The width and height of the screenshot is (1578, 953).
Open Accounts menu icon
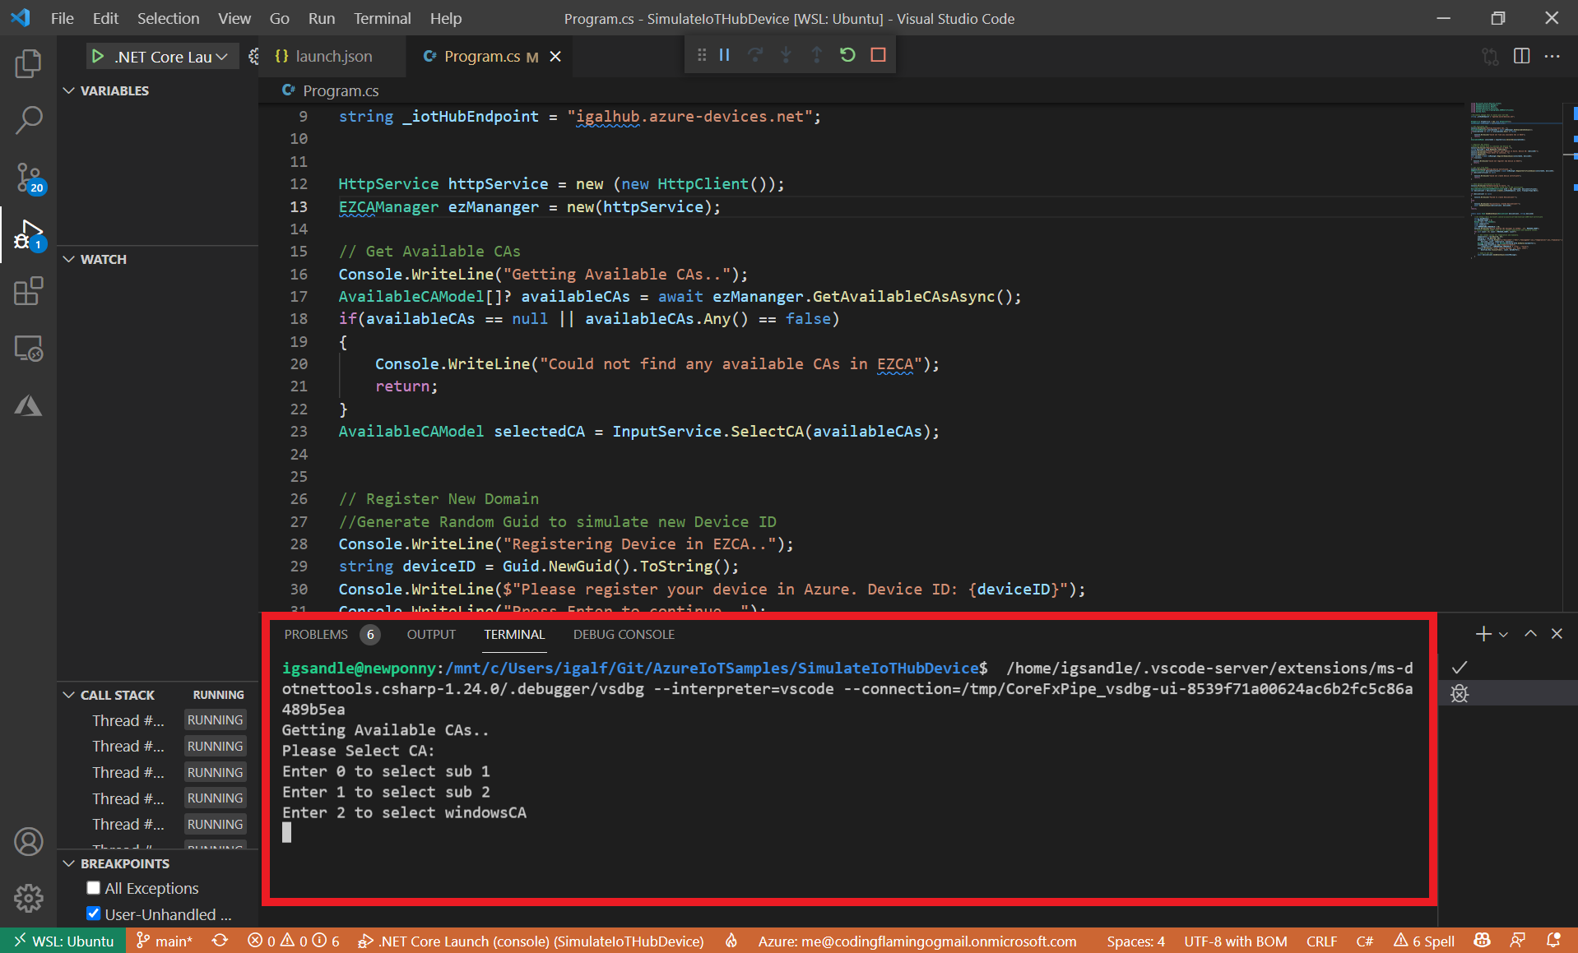point(28,841)
